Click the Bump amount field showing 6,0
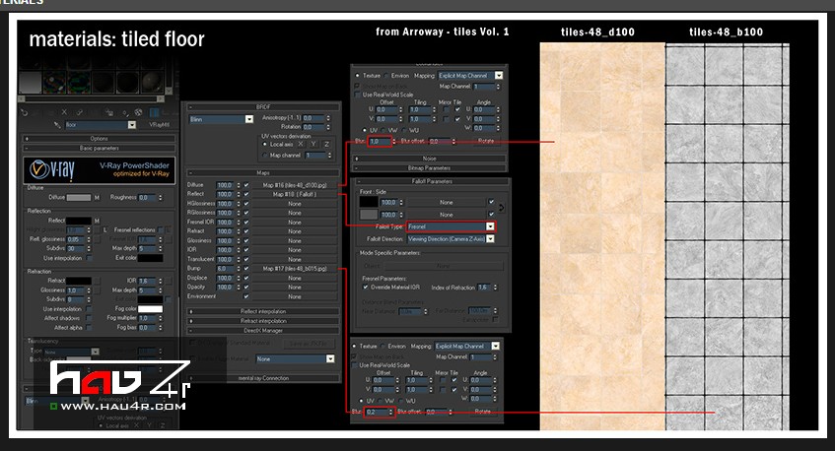Viewport: 835px width, 451px height. pyautogui.click(x=225, y=269)
